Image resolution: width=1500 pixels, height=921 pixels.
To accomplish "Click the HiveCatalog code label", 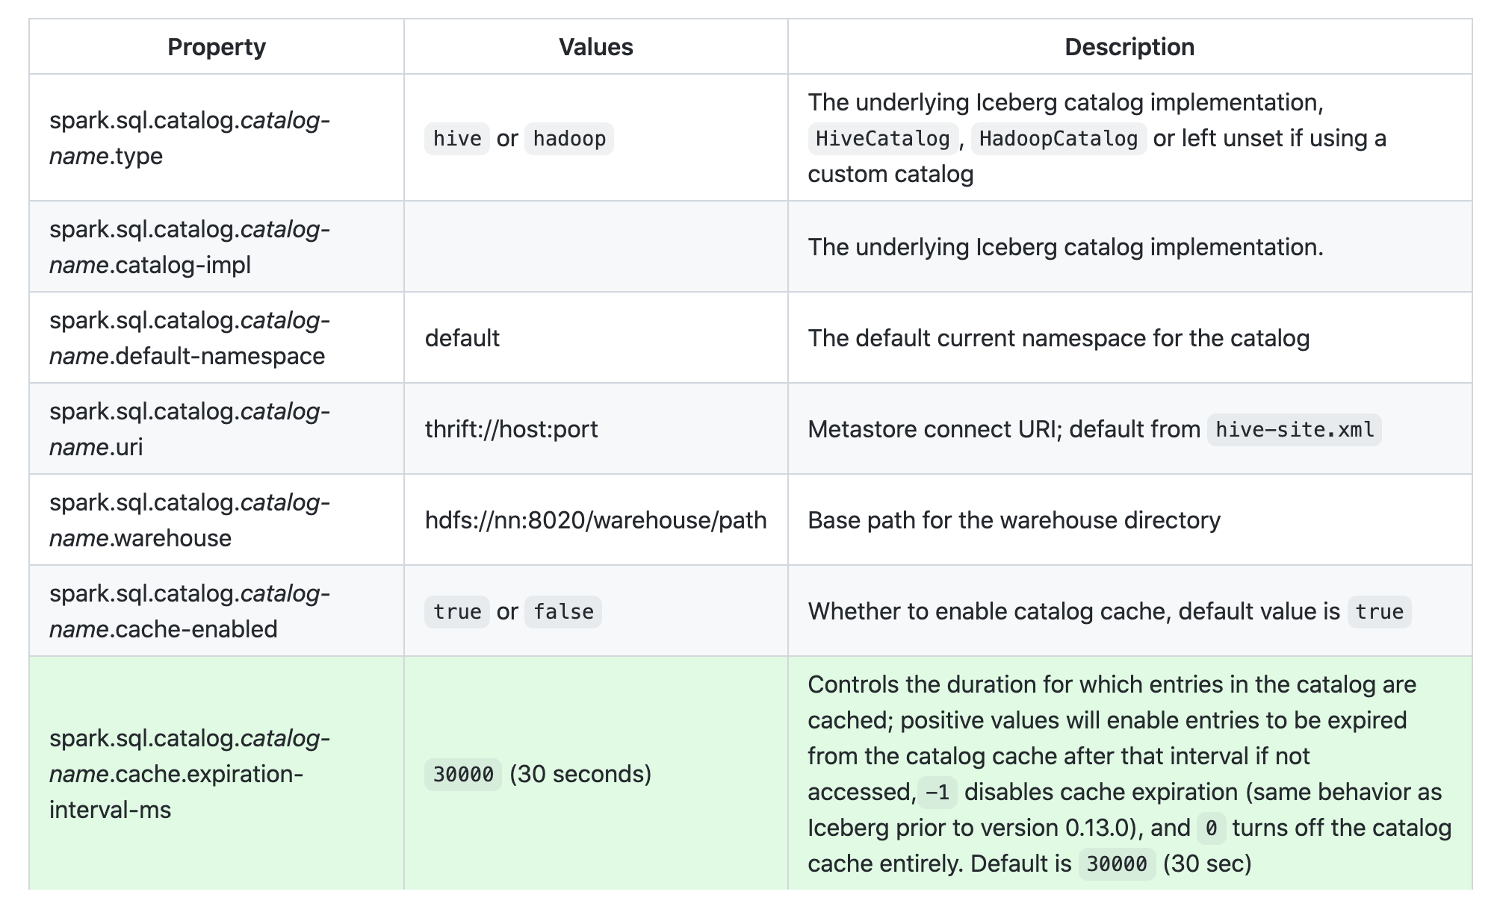I will coord(882,139).
